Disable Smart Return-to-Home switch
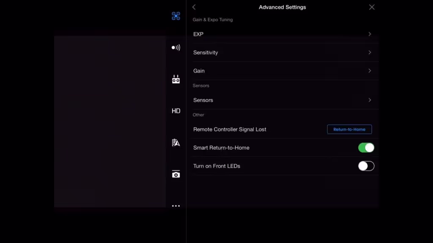This screenshot has height=243, width=433. click(x=366, y=148)
